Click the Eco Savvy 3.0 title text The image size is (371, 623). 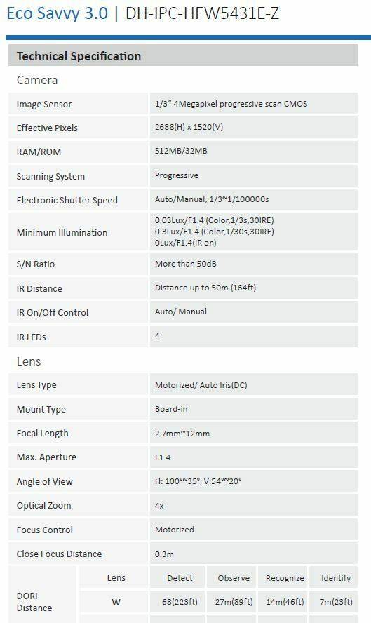point(58,13)
